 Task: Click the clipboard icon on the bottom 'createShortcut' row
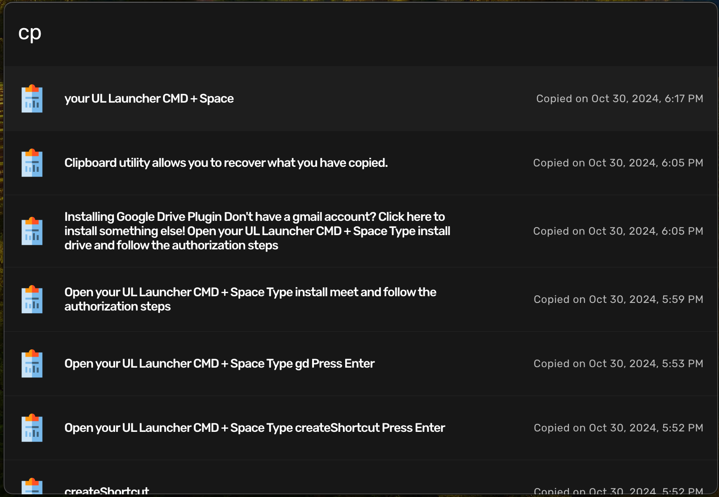[32, 486]
